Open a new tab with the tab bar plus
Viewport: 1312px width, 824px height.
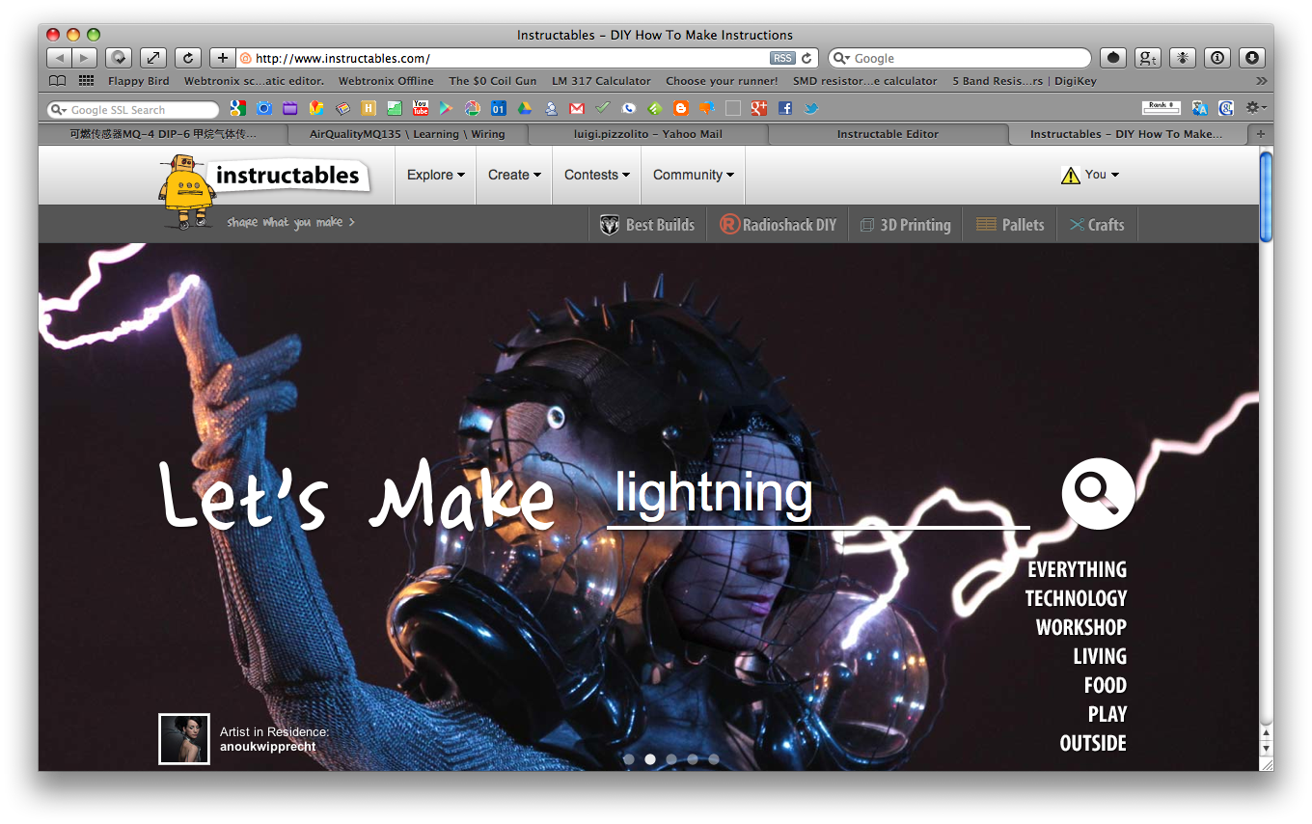pyautogui.click(x=1260, y=134)
